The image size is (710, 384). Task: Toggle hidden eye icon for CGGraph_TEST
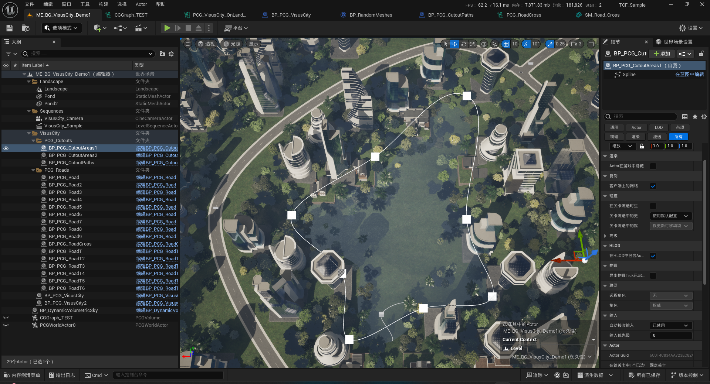click(x=6, y=318)
